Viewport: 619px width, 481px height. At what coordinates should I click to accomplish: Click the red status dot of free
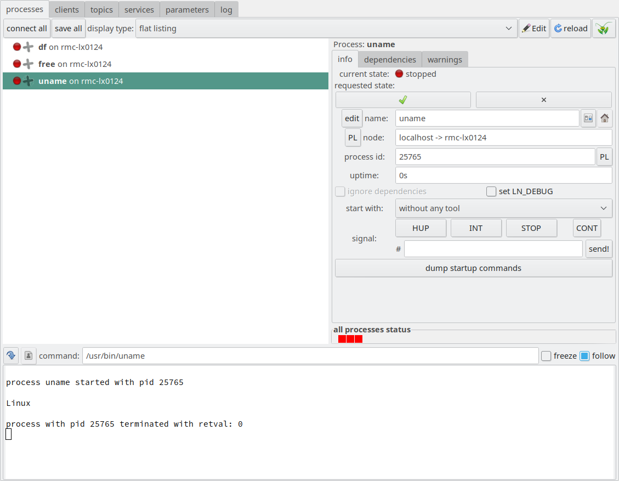tap(17, 64)
